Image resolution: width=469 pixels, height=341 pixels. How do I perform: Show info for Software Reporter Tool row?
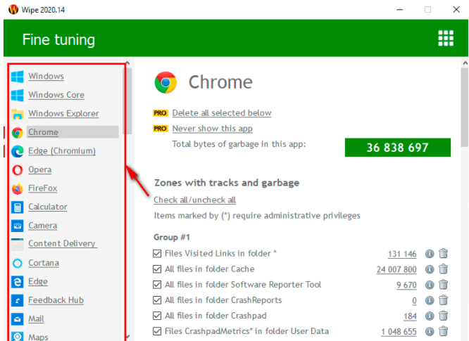click(x=430, y=285)
